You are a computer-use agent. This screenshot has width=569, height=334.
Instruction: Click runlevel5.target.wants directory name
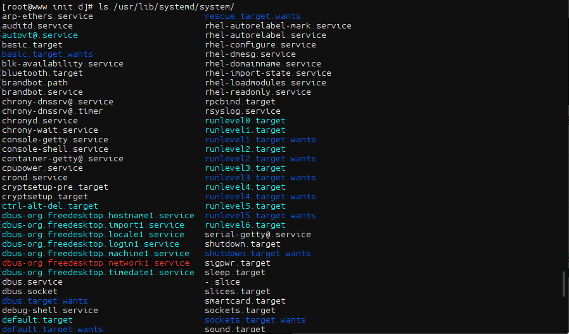tap(260, 215)
